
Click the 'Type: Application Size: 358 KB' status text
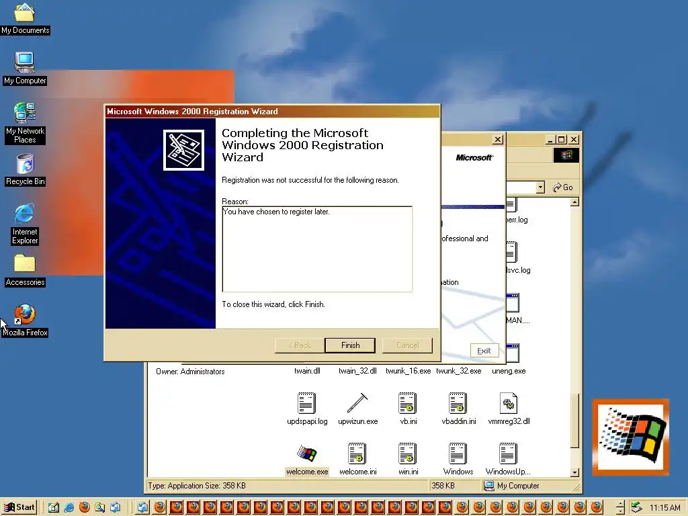pos(197,486)
